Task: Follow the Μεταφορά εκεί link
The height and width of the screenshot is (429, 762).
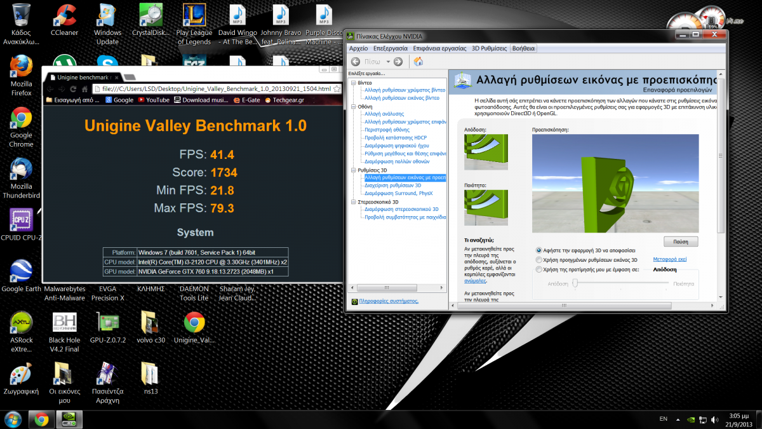Action: (670, 259)
